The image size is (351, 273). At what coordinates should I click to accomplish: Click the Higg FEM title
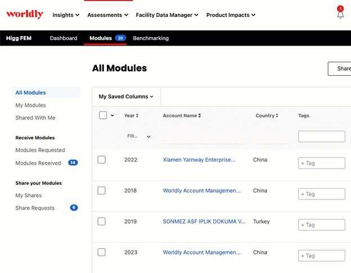tap(19, 38)
